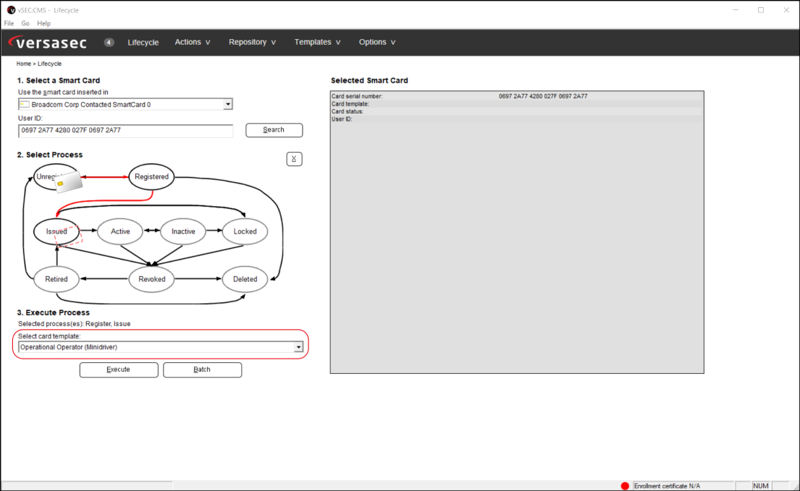Image resolution: width=800 pixels, height=491 pixels.
Task: Click the User ID input field
Action: pyautogui.click(x=125, y=130)
